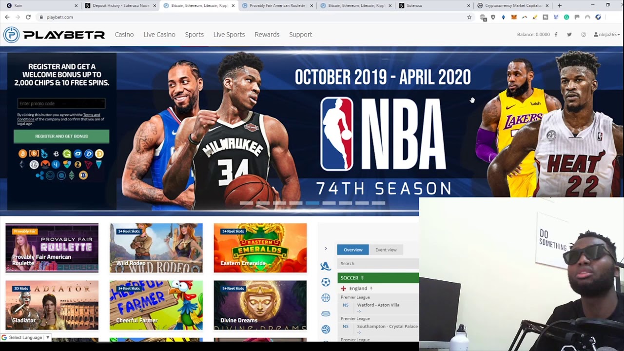Switch to Provably Fair American Roulette tab
Image resolution: width=624 pixels, height=351 pixels.
(x=277, y=5)
